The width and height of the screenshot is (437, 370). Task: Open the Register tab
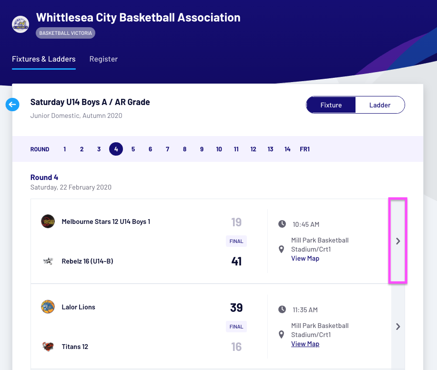click(103, 59)
